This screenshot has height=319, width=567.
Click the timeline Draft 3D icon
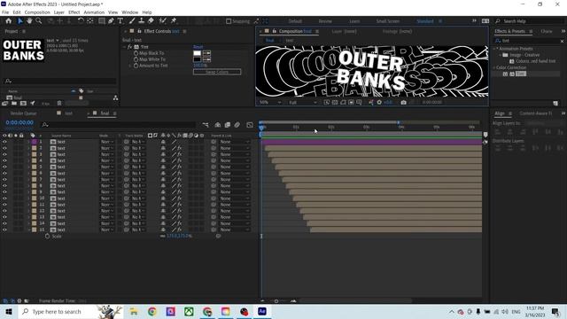[x=206, y=125]
